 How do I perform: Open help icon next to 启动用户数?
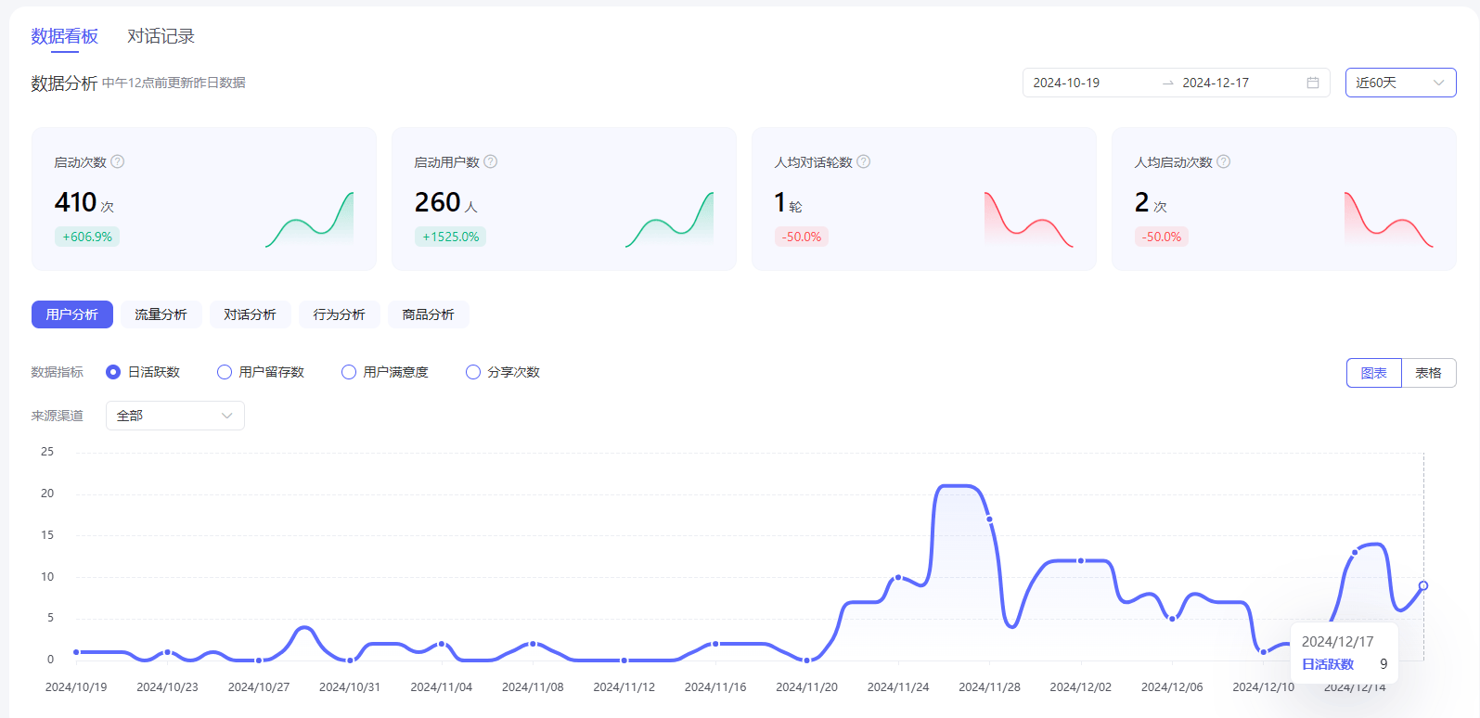pos(491,161)
